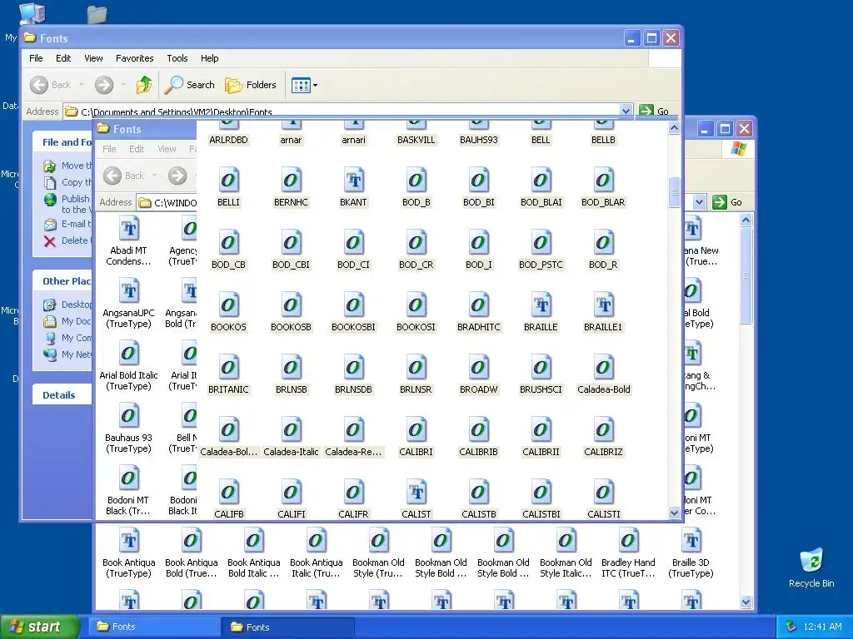Expand address dropdown in C:\WINDOWS Fonts window
This screenshot has width=853, height=639.
(700, 202)
